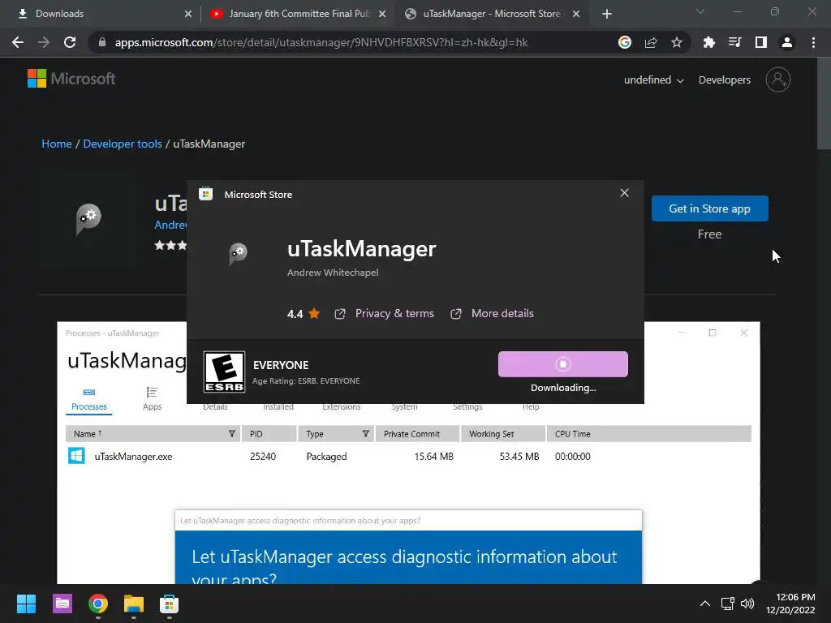Click the uTaskManager app icon on page

[x=88, y=218]
